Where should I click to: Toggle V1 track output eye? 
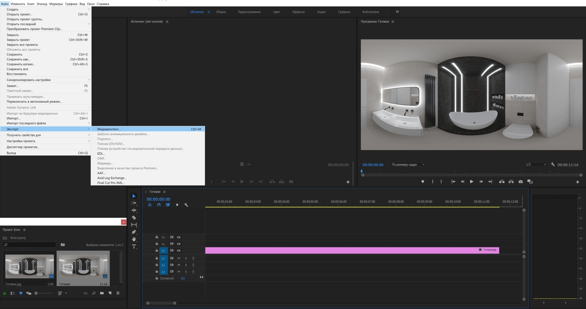click(179, 250)
